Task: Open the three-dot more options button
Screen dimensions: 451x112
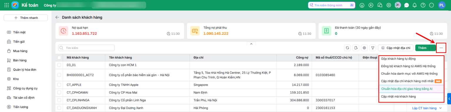Action: tap(441, 48)
